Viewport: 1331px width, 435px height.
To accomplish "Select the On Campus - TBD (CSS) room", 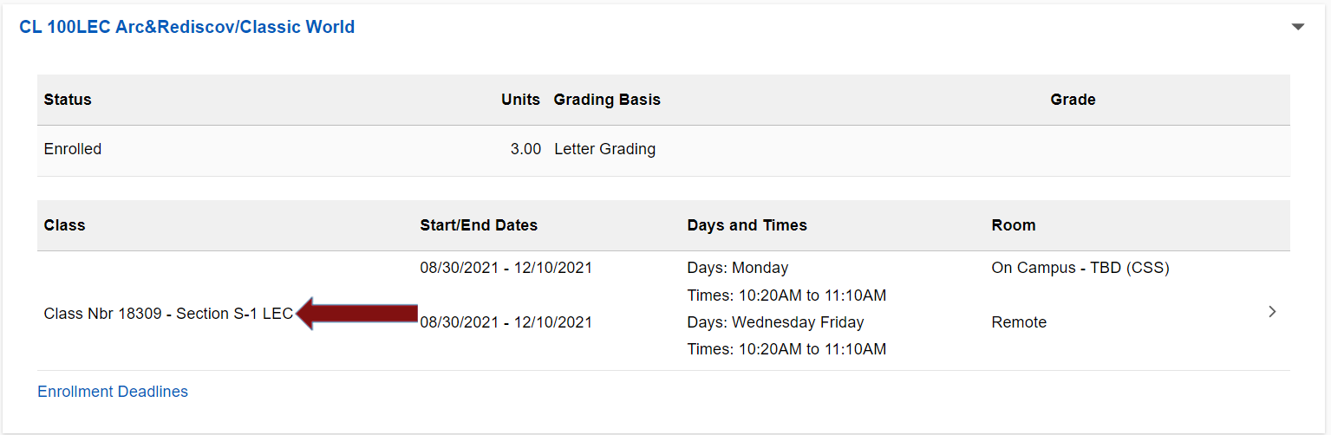I will pyautogui.click(x=1080, y=268).
